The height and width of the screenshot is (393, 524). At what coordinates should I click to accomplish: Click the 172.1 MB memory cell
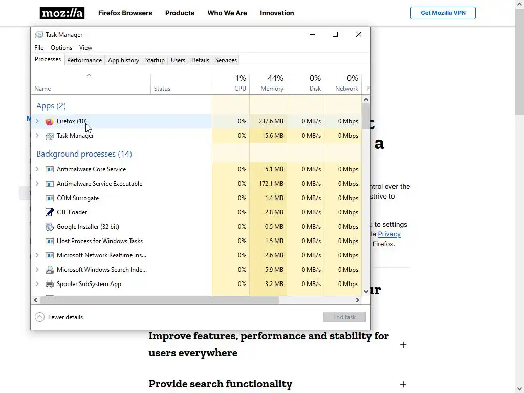point(271,184)
